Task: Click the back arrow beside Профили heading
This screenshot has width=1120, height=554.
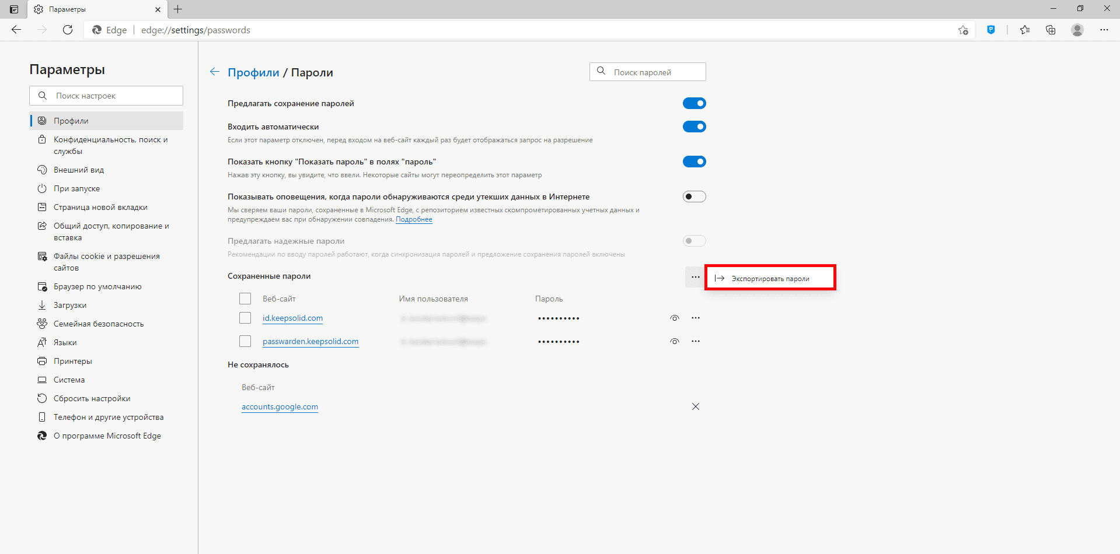Action: 215,72
